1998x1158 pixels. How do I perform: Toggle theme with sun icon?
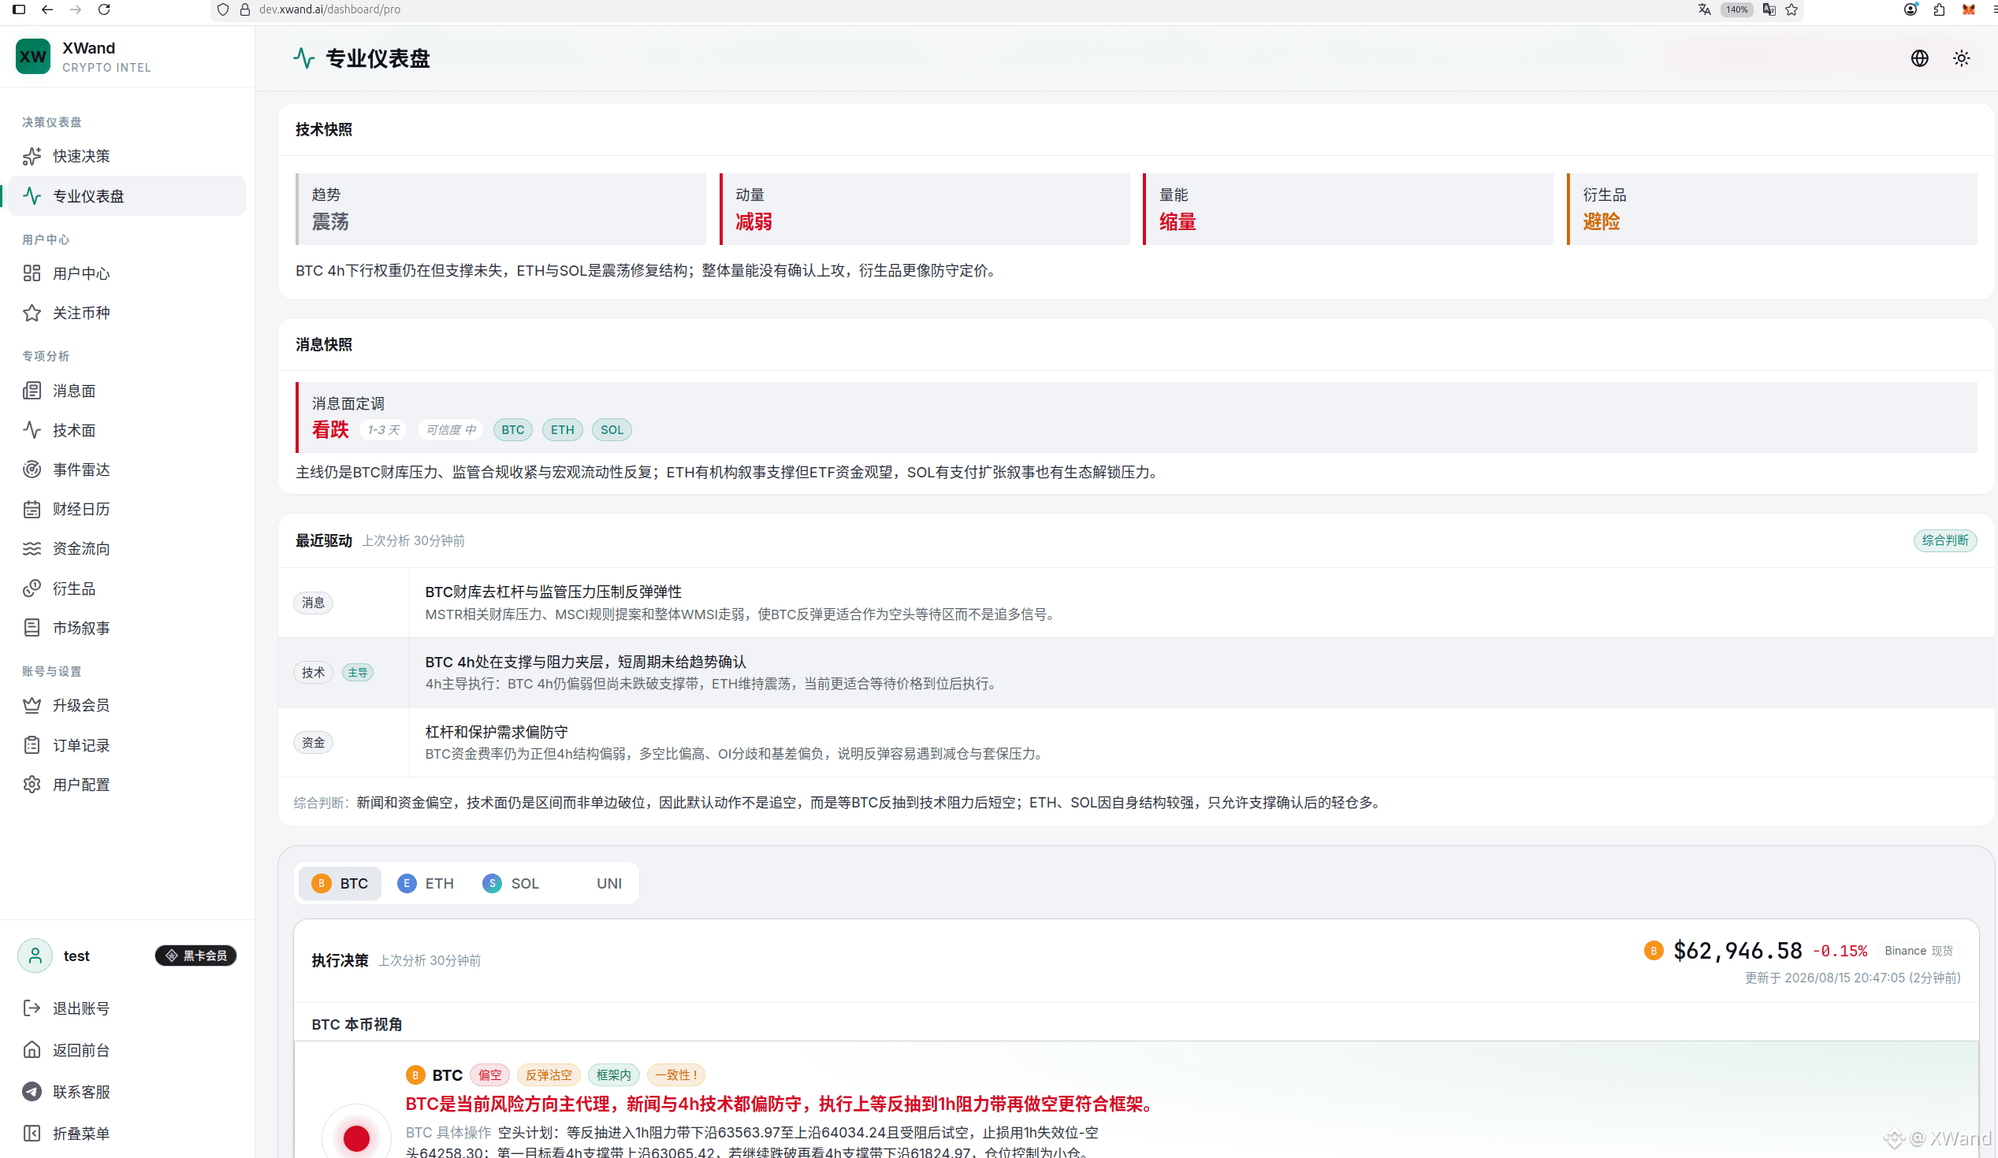[x=1962, y=58]
